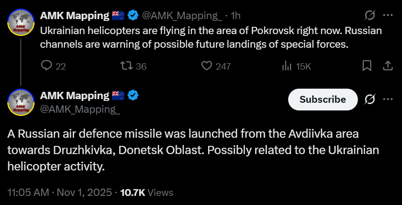Open the first tweet about Pokrovsk helicopters
402x205 pixels.
pos(211,38)
